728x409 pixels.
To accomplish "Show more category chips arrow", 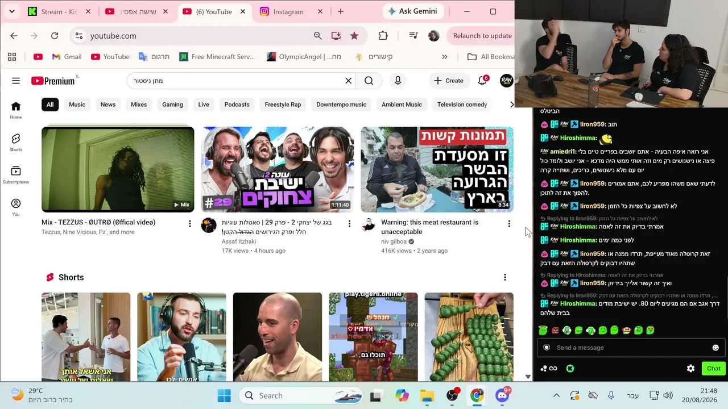I will pos(511,105).
